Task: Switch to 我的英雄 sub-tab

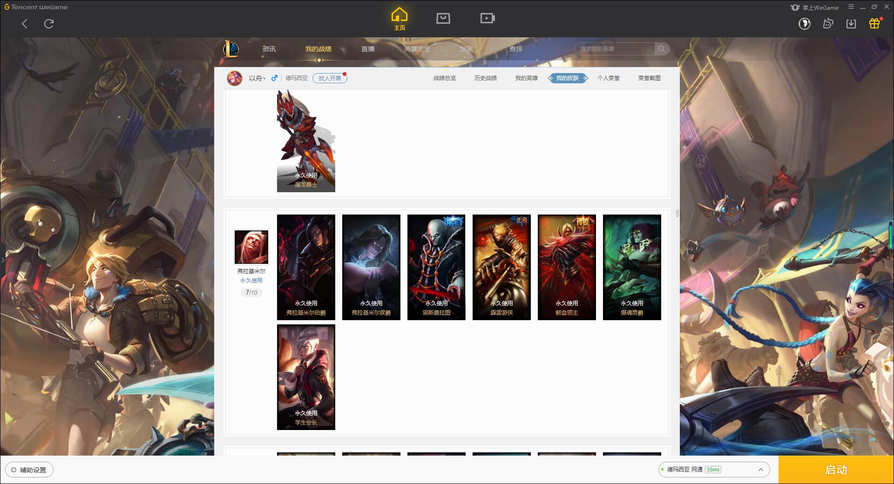Action: click(527, 78)
